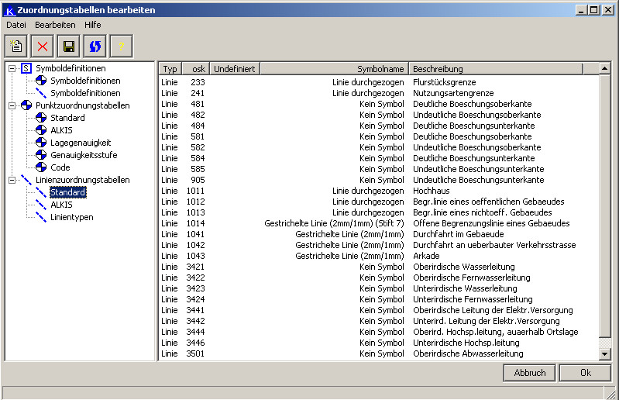Open the Hilfe menu
The width and height of the screenshot is (619, 400).
(93, 25)
